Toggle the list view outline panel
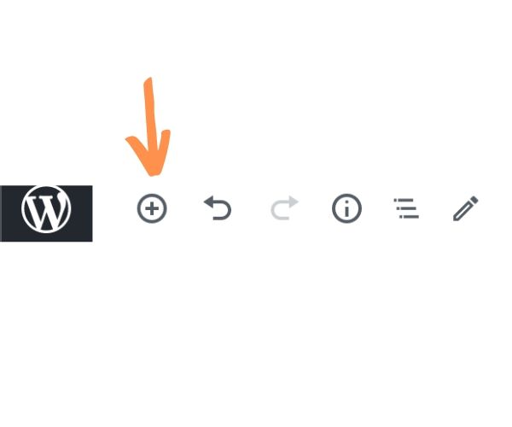This screenshot has width=512, height=427. coord(406,208)
